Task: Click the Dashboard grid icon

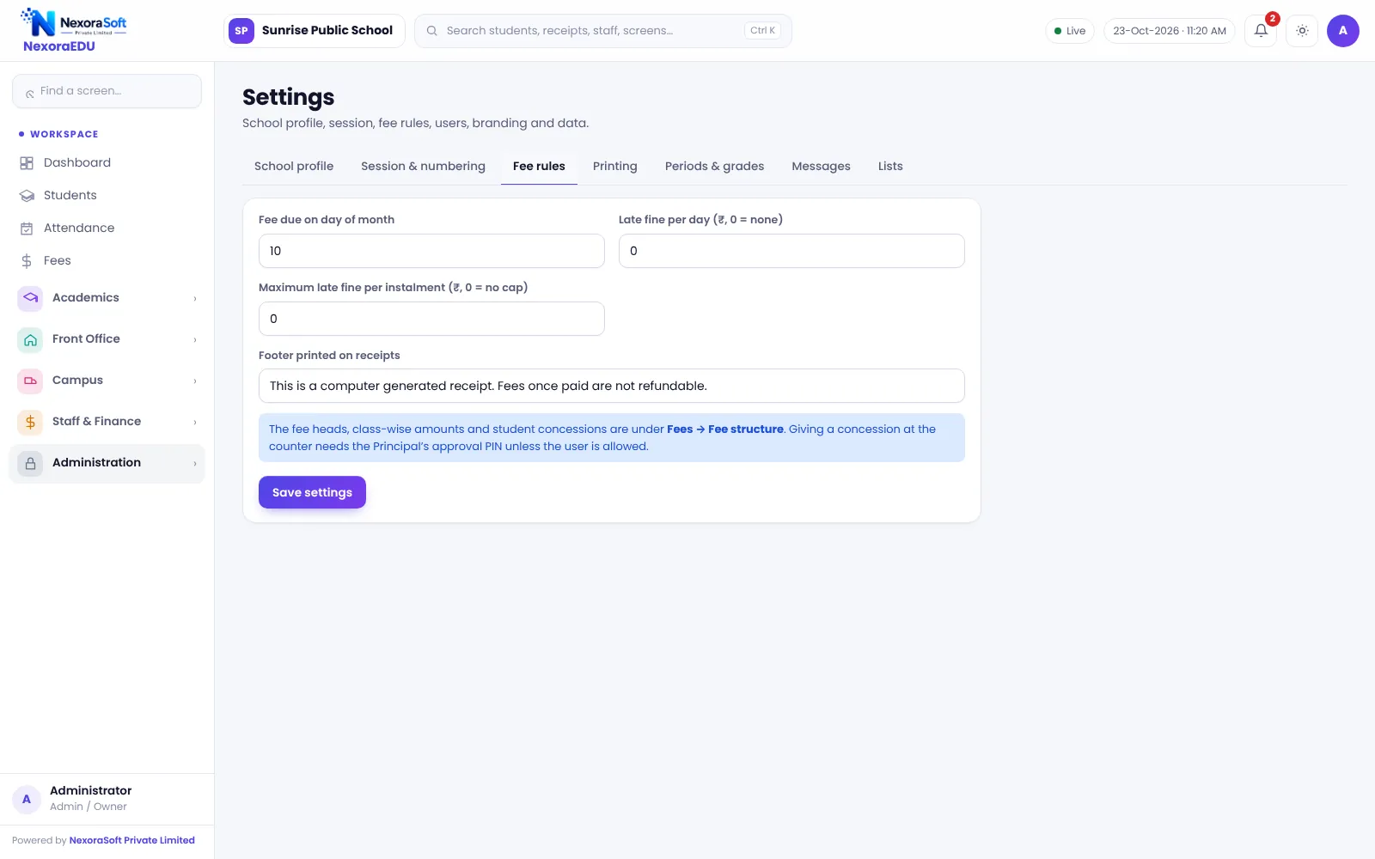Action: tap(27, 163)
